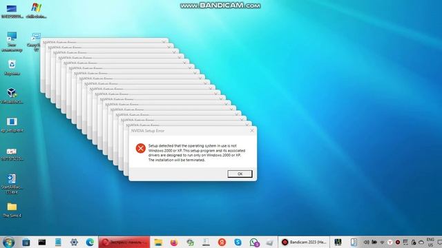This screenshot has width=442, height=248.
Task: Open the Viber icon with notification badge
Action: click(254, 242)
